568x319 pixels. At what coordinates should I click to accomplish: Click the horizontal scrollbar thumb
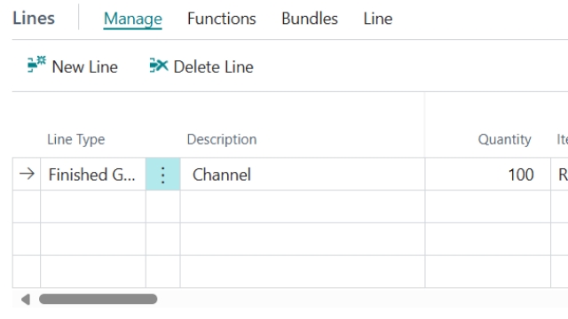[99, 300]
